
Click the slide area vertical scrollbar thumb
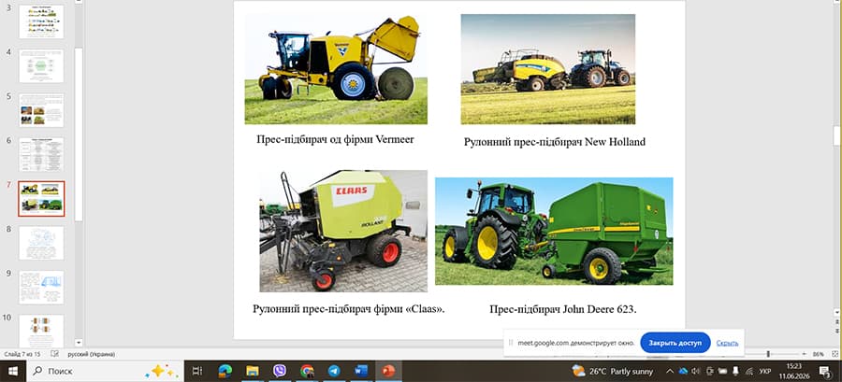(837, 135)
